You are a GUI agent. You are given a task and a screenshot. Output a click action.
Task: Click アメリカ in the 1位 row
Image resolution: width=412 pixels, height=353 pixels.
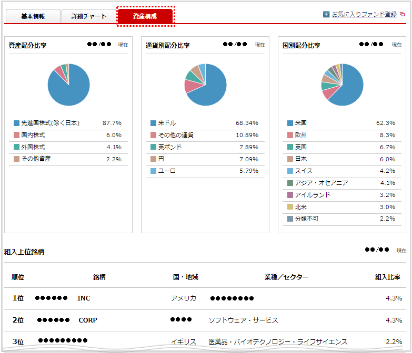184,298
